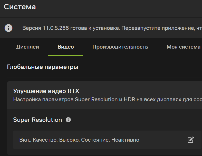Viewport: 202px width, 156px height.
Task: Select the Видео tab
Action: 66,47
